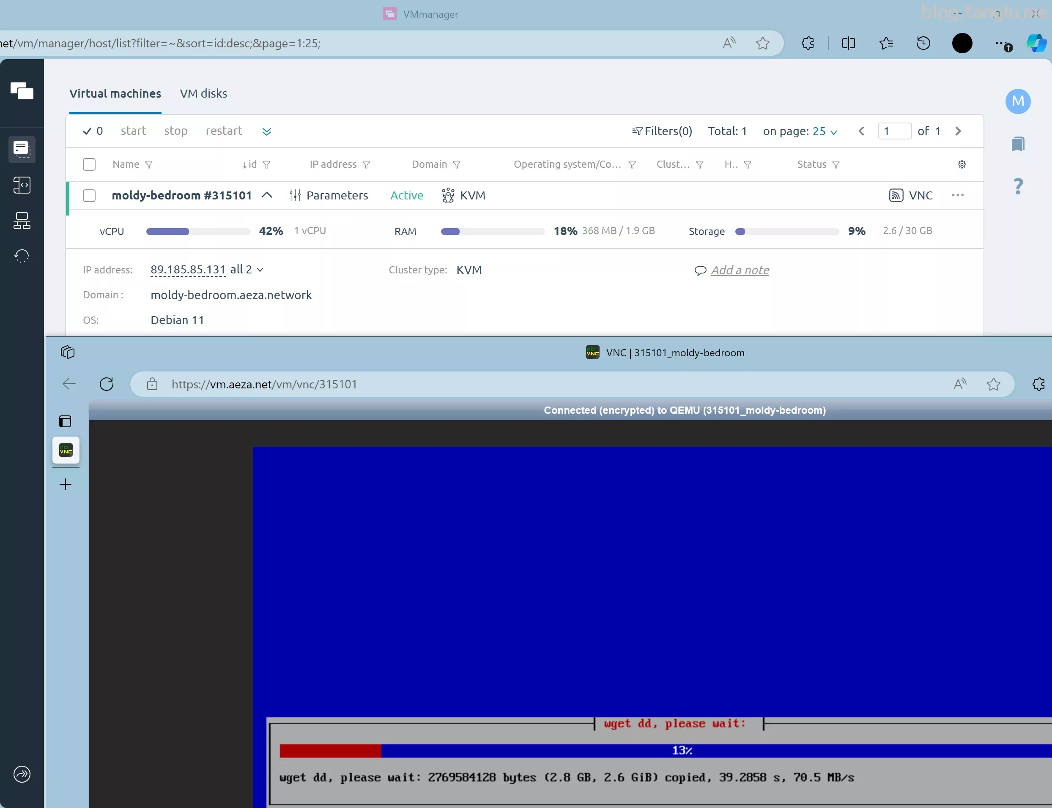
Task: Click the add new VNC tab icon
Action: click(66, 485)
